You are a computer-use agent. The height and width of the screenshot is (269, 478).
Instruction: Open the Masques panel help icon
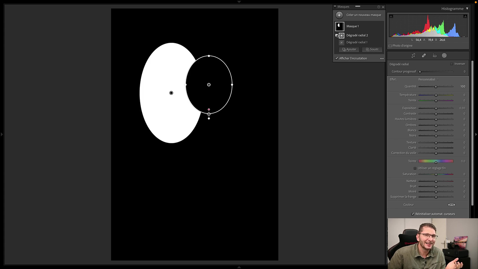pos(379,7)
